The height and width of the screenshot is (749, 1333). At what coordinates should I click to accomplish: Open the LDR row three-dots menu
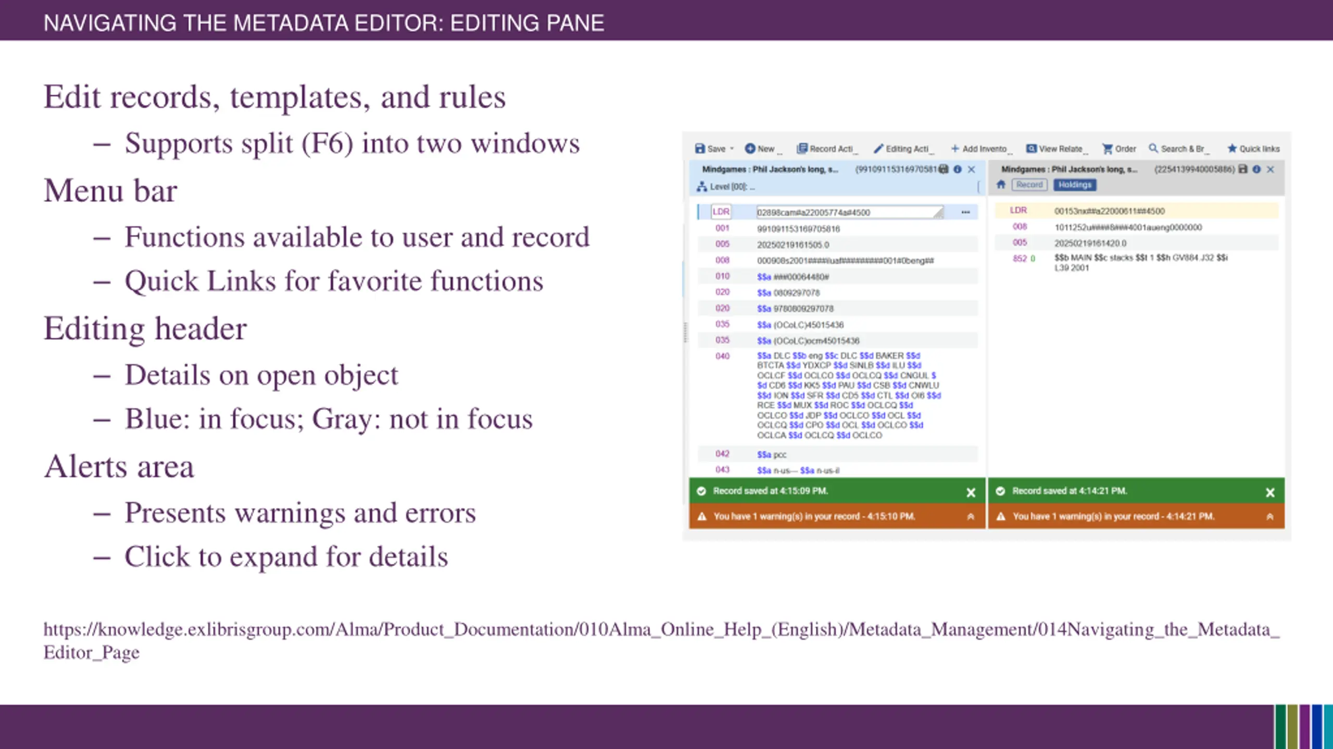click(965, 212)
